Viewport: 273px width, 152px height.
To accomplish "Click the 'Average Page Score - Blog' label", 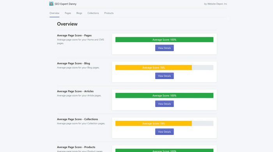I will [73, 63].
